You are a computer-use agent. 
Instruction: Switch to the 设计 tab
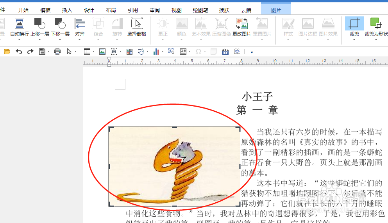[x=89, y=10]
